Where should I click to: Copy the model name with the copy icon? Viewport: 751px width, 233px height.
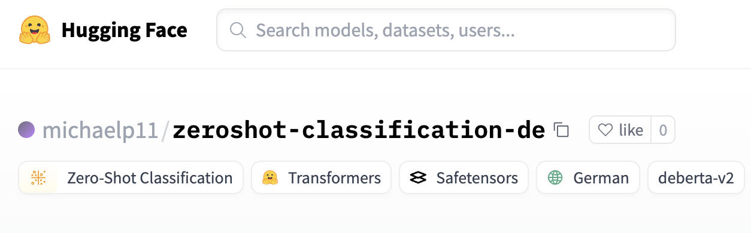point(561,130)
